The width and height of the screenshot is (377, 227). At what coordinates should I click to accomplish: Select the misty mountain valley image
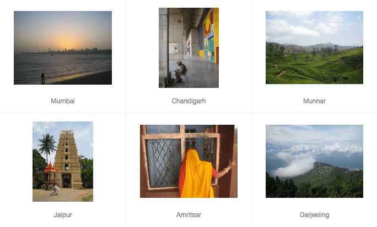[x=314, y=162]
